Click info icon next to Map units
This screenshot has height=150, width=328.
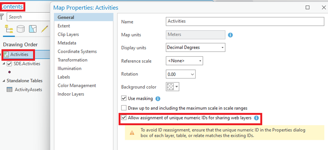click(x=230, y=35)
